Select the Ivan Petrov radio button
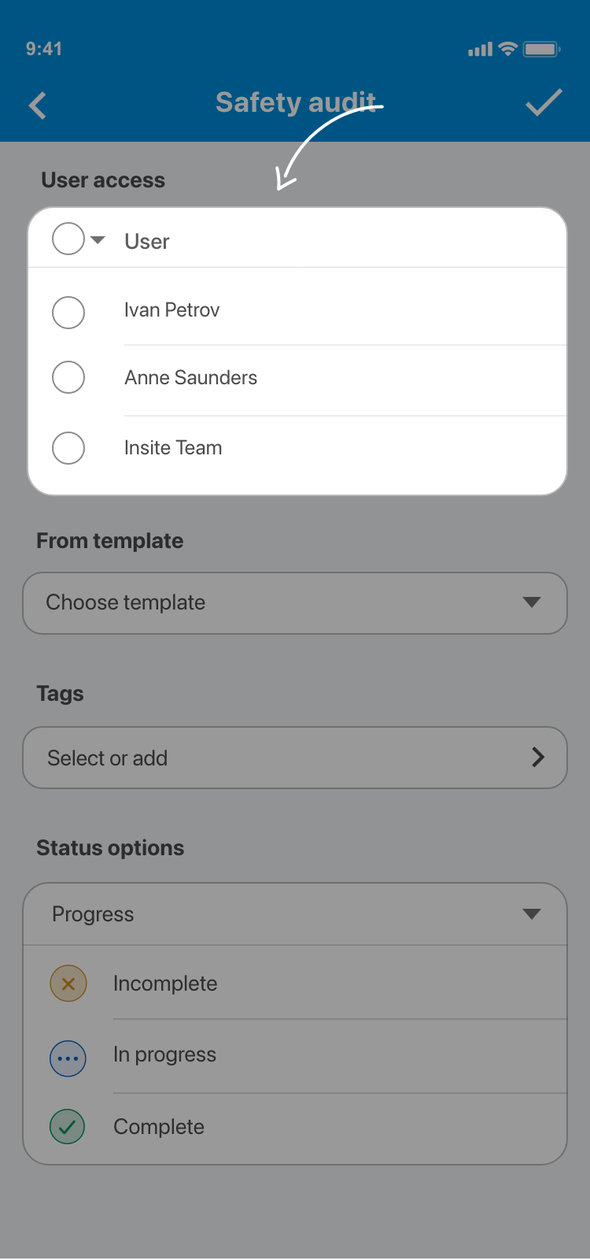Viewport: 590px width, 1260px height. (68, 313)
